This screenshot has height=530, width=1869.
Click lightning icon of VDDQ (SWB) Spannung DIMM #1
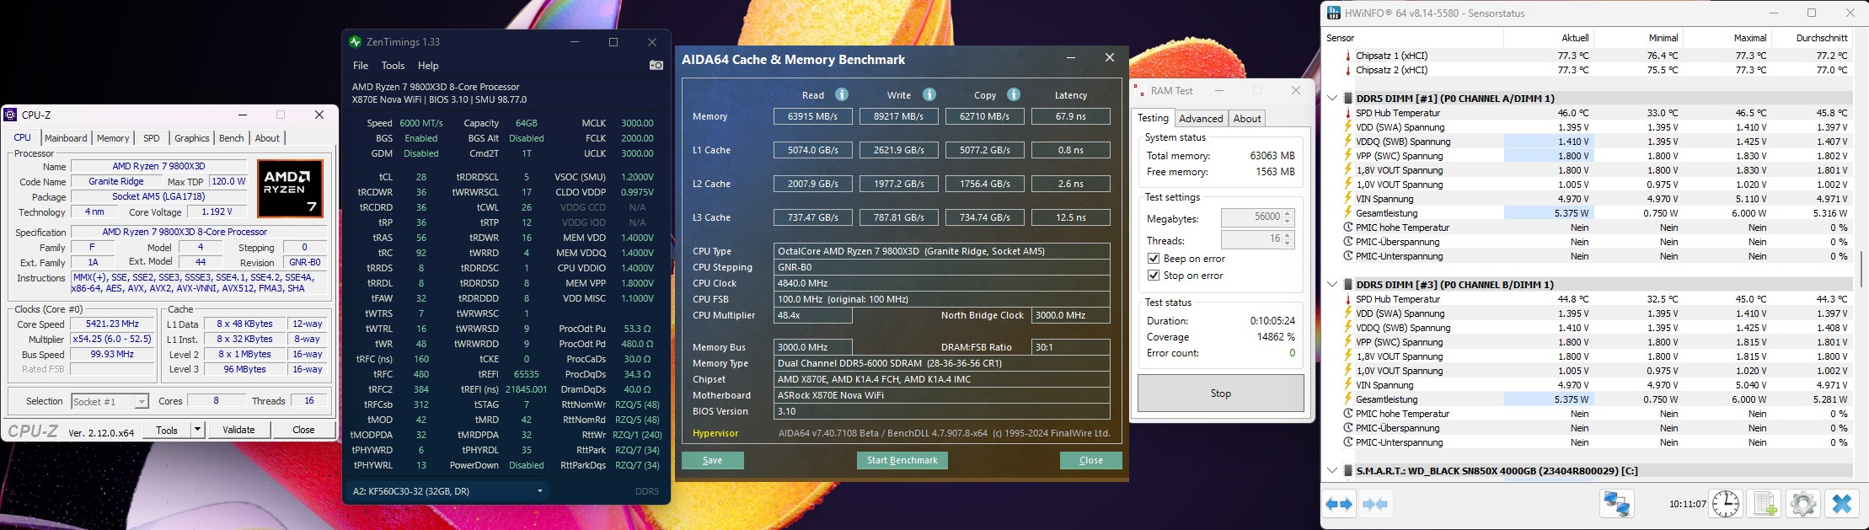[1348, 142]
